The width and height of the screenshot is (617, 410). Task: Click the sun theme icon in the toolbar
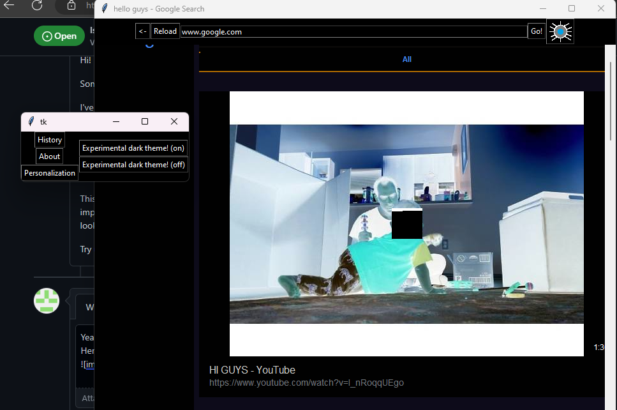560,31
